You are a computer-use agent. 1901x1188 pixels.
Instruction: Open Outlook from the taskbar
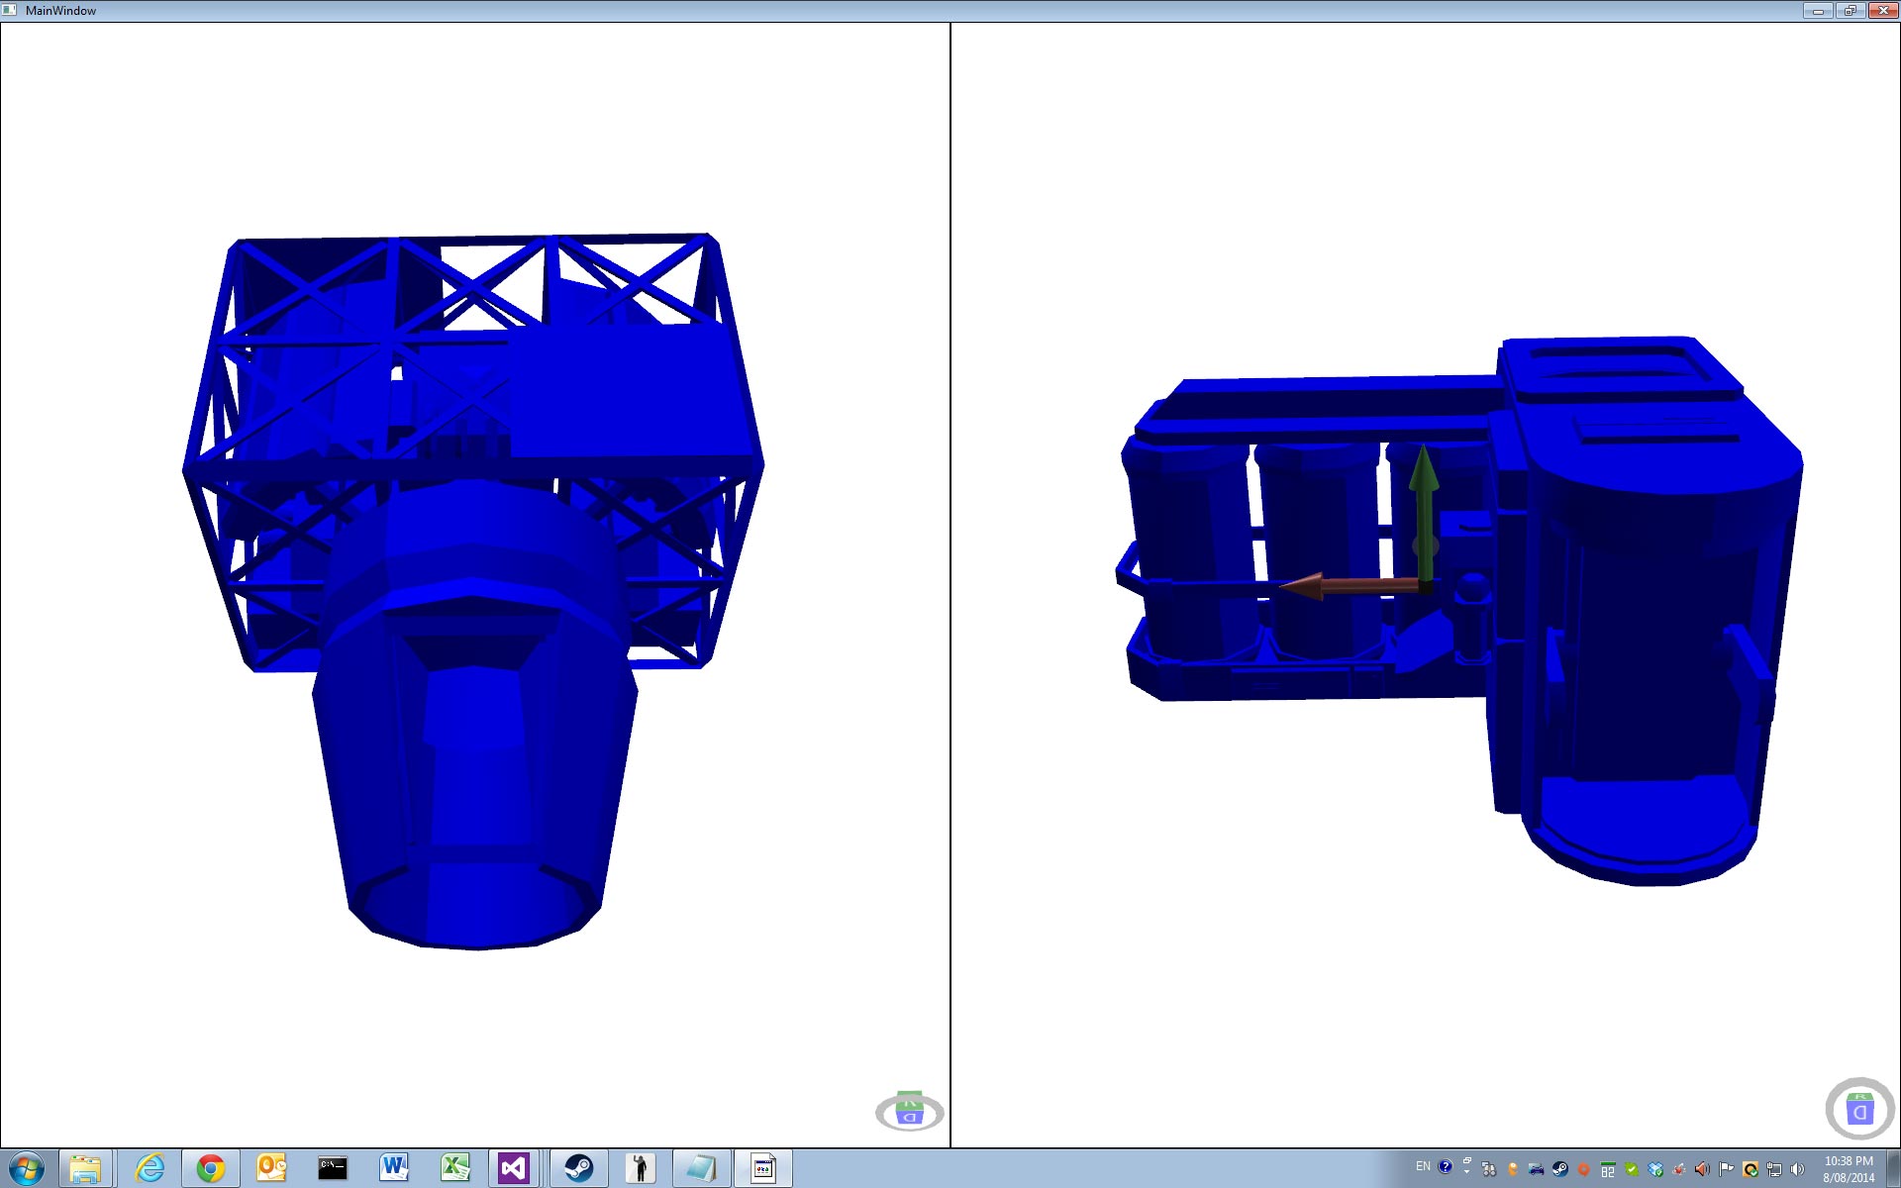coord(271,1169)
